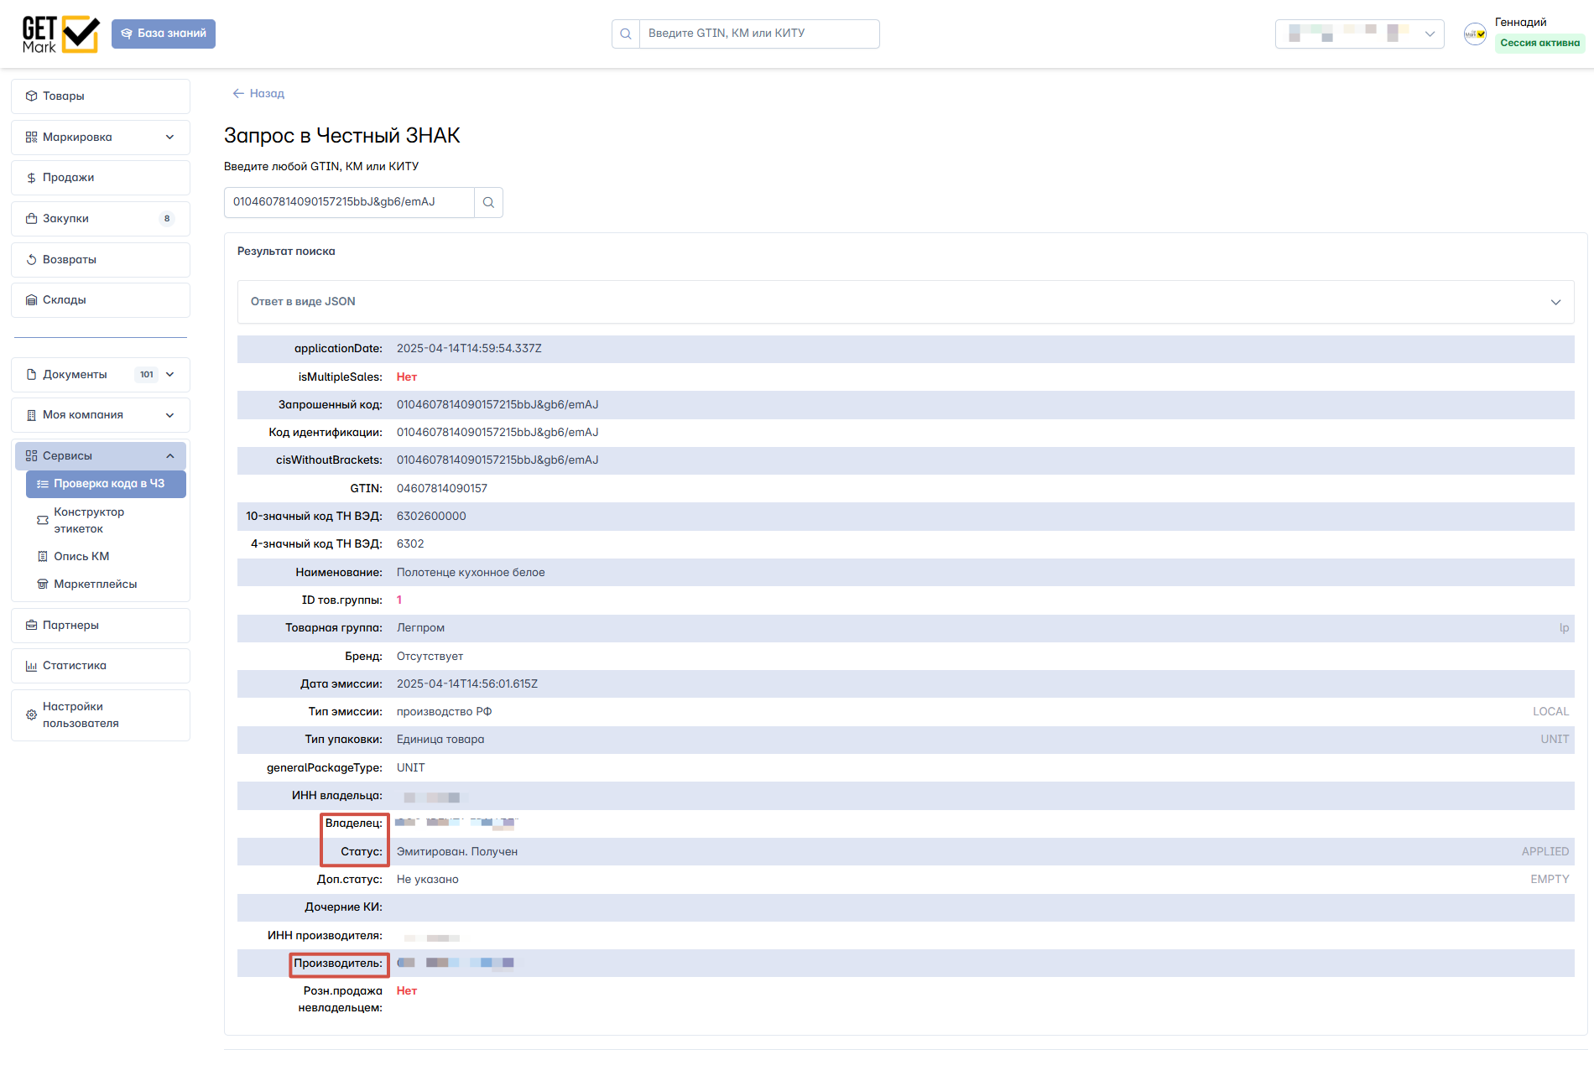Click the Настройки пользователя gear icon
1594x1086 pixels.
(x=32, y=715)
